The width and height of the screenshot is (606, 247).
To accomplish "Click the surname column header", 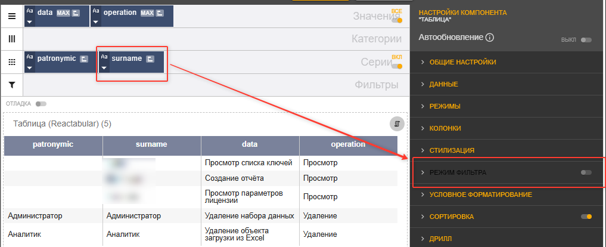I will click(151, 144).
